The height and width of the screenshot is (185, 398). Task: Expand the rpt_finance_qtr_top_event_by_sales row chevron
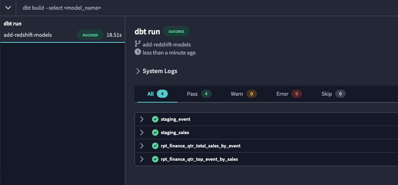coord(142,159)
